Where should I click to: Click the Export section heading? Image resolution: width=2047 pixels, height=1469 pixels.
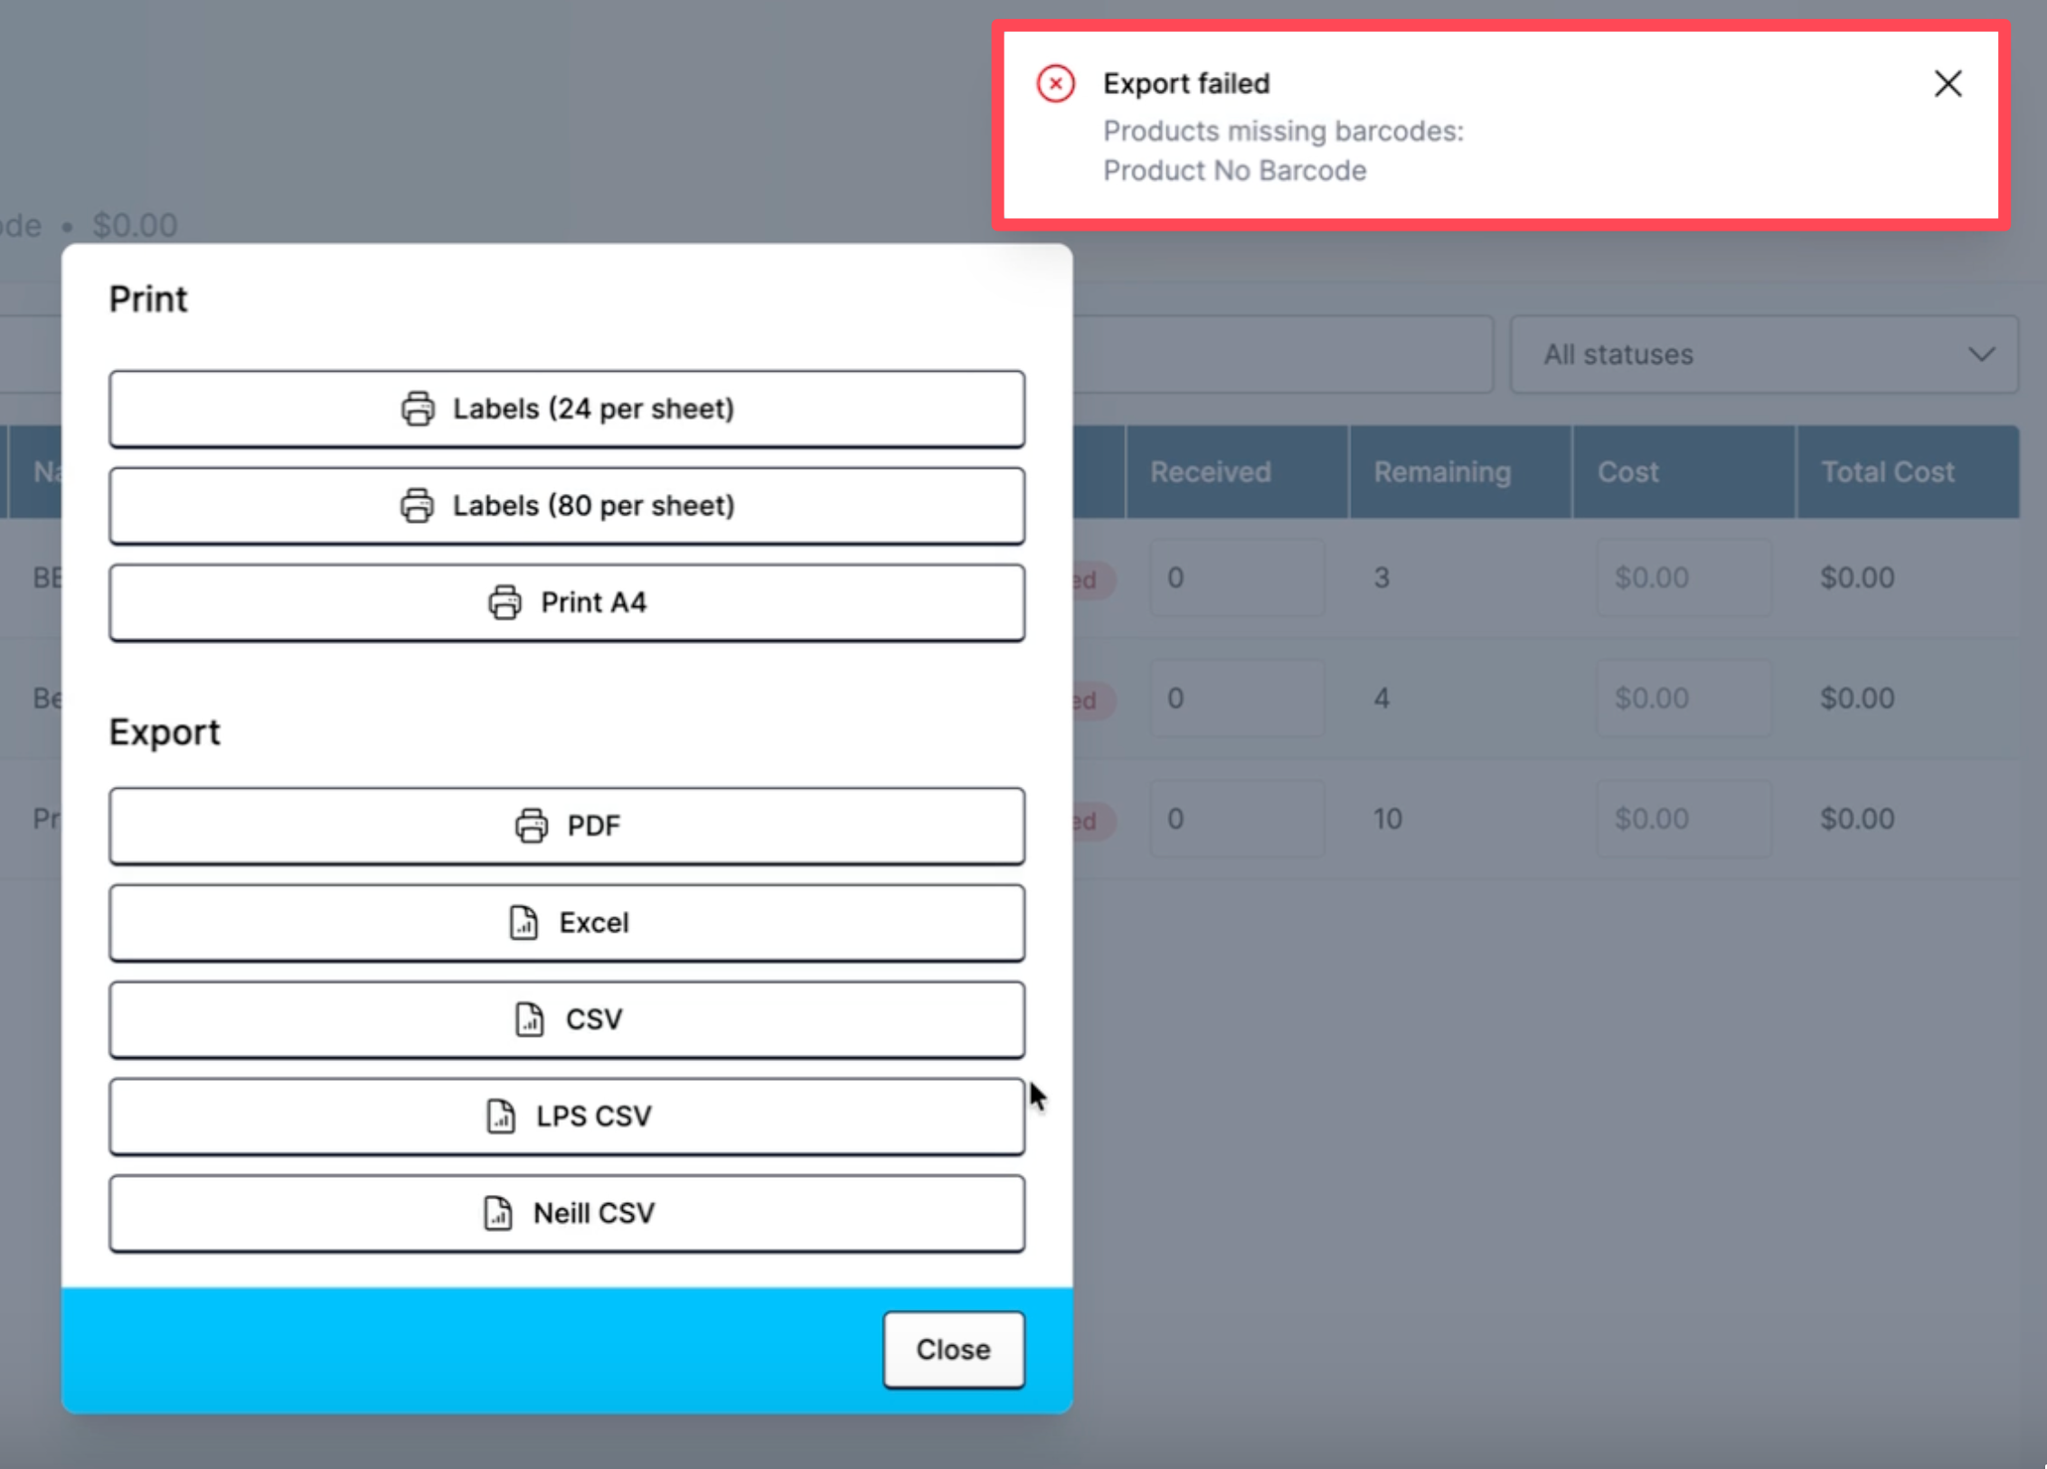click(x=165, y=733)
